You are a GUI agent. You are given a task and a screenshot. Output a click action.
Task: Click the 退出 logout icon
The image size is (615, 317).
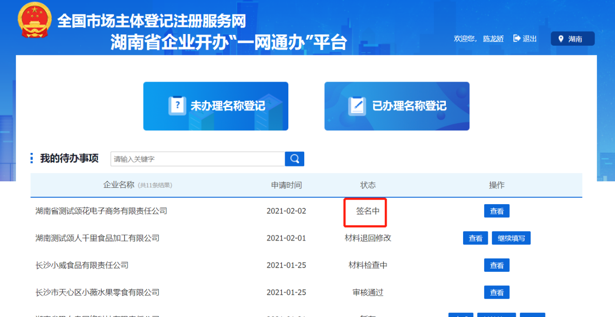click(517, 39)
